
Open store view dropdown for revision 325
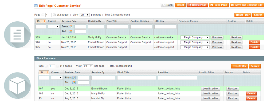coord(195,47)
